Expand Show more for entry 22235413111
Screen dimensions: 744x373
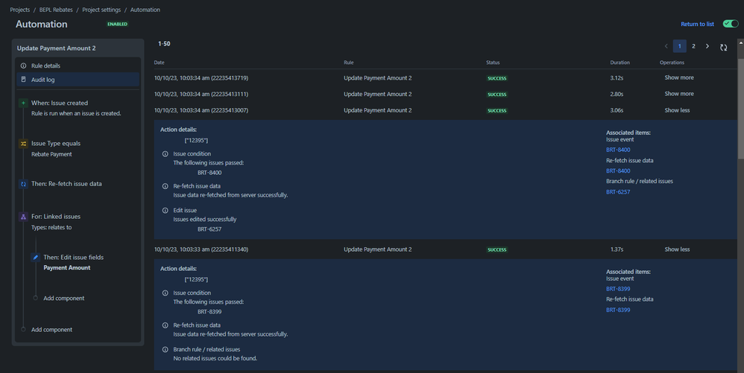tap(679, 94)
